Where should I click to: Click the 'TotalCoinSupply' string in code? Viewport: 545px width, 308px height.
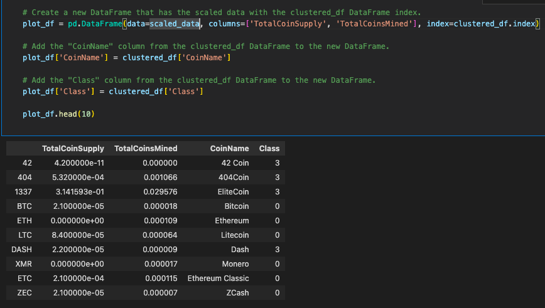[x=288, y=24]
